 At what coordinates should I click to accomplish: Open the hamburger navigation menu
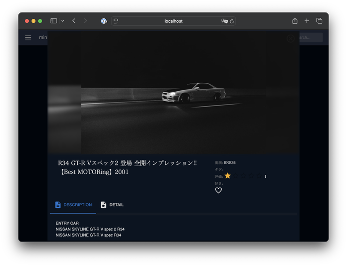pyautogui.click(x=28, y=38)
